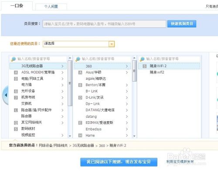218x171 pixels.
Task: Select category 3G无线路由器
Action: point(38,66)
